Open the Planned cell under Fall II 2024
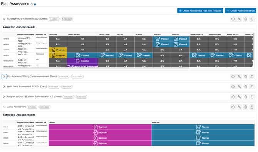 [x=144, y=55]
